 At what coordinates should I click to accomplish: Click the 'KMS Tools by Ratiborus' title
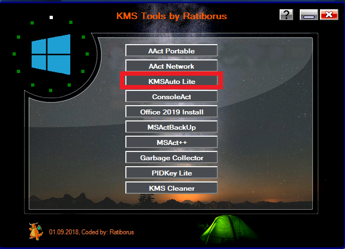tap(172, 16)
